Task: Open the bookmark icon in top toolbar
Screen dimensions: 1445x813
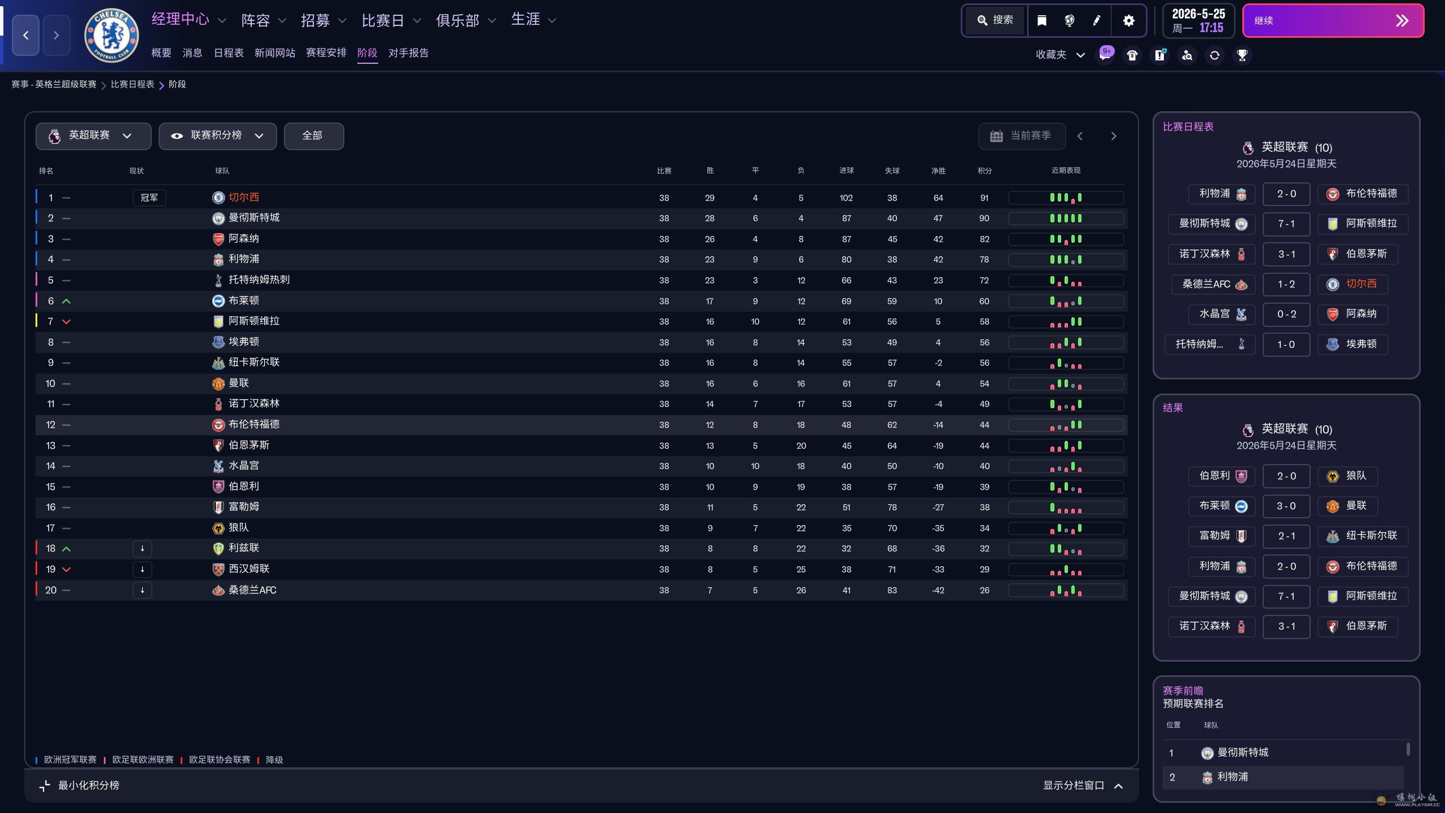Action: [x=1042, y=21]
